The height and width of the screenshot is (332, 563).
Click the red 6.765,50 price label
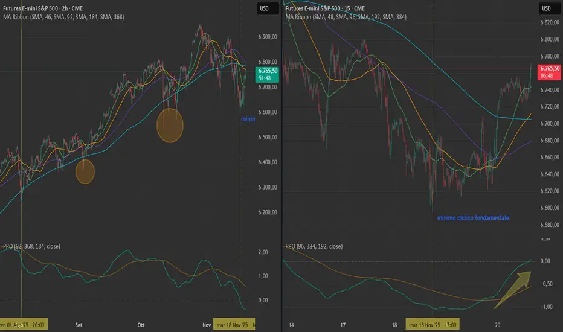pyautogui.click(x=549, y=71)
